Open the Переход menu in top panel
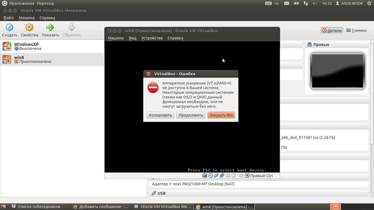 (45, 3)
